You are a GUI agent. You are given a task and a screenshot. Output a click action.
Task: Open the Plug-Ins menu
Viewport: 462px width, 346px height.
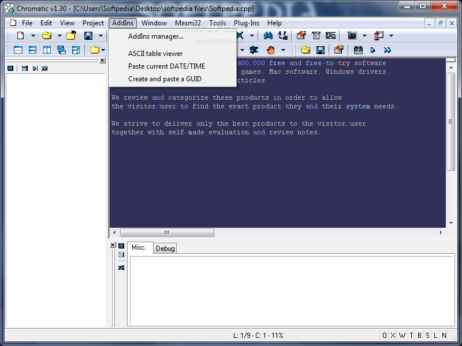coord(247,23)
